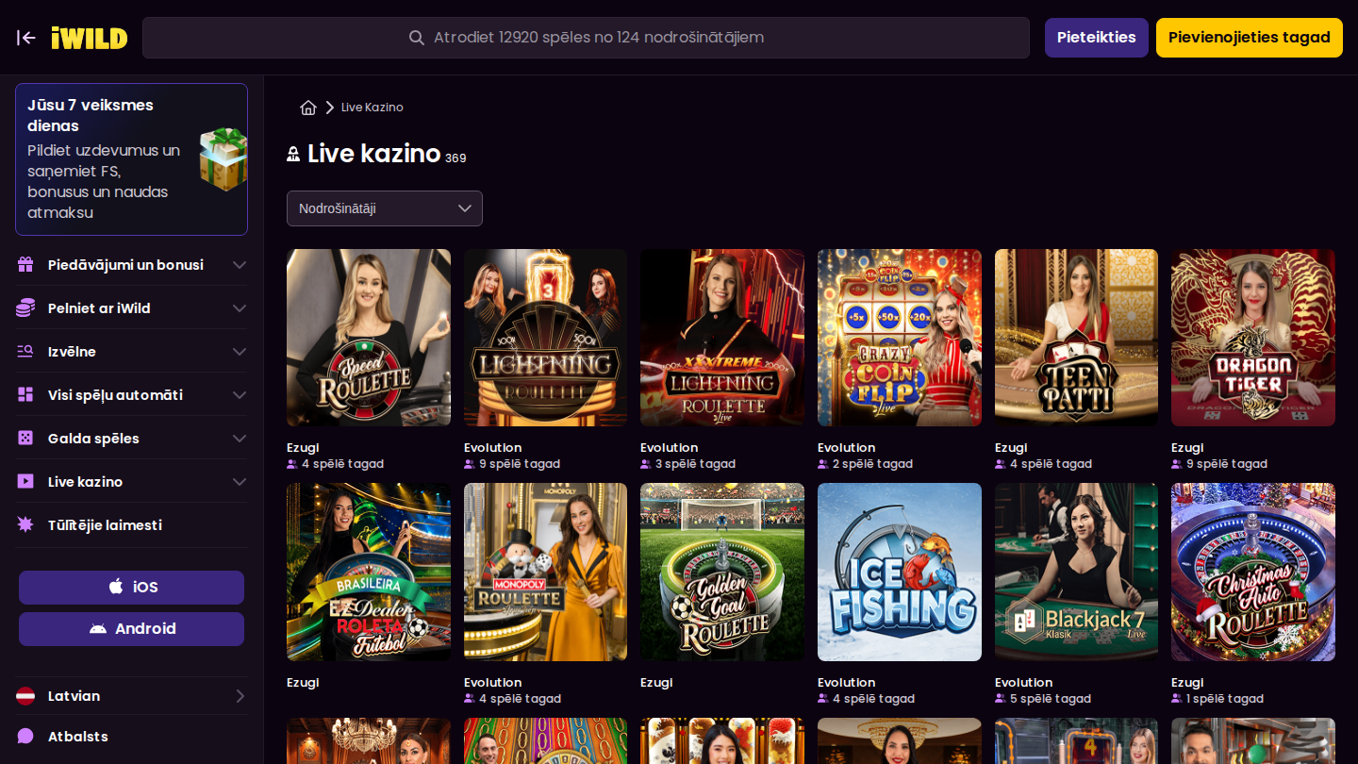This screenshot has height=764, width=1358.
Task: Open the Crazy Coin Flip thumbnail
Action: tap(900, 338)
